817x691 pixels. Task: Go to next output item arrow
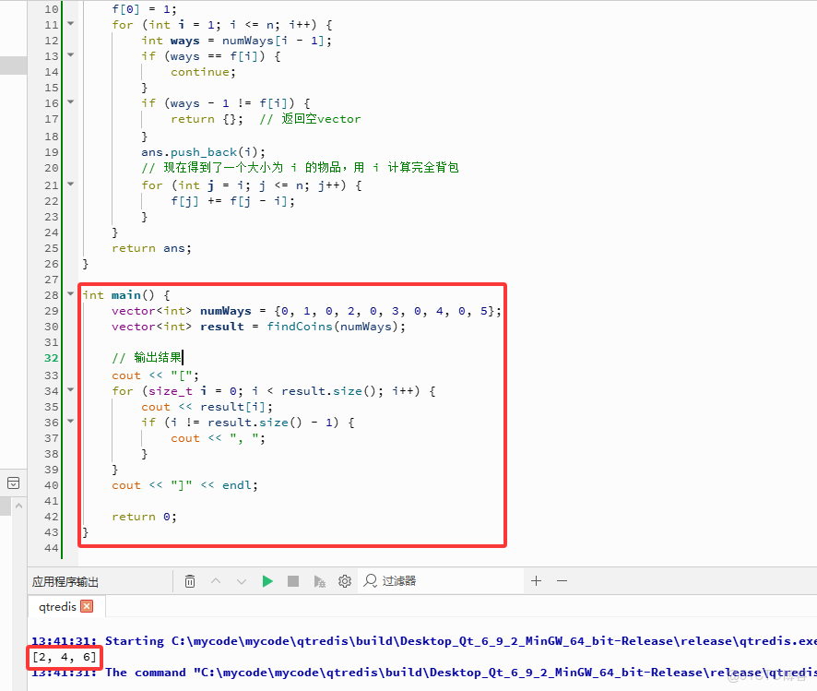pyautogui.click(x=242, y=581)
